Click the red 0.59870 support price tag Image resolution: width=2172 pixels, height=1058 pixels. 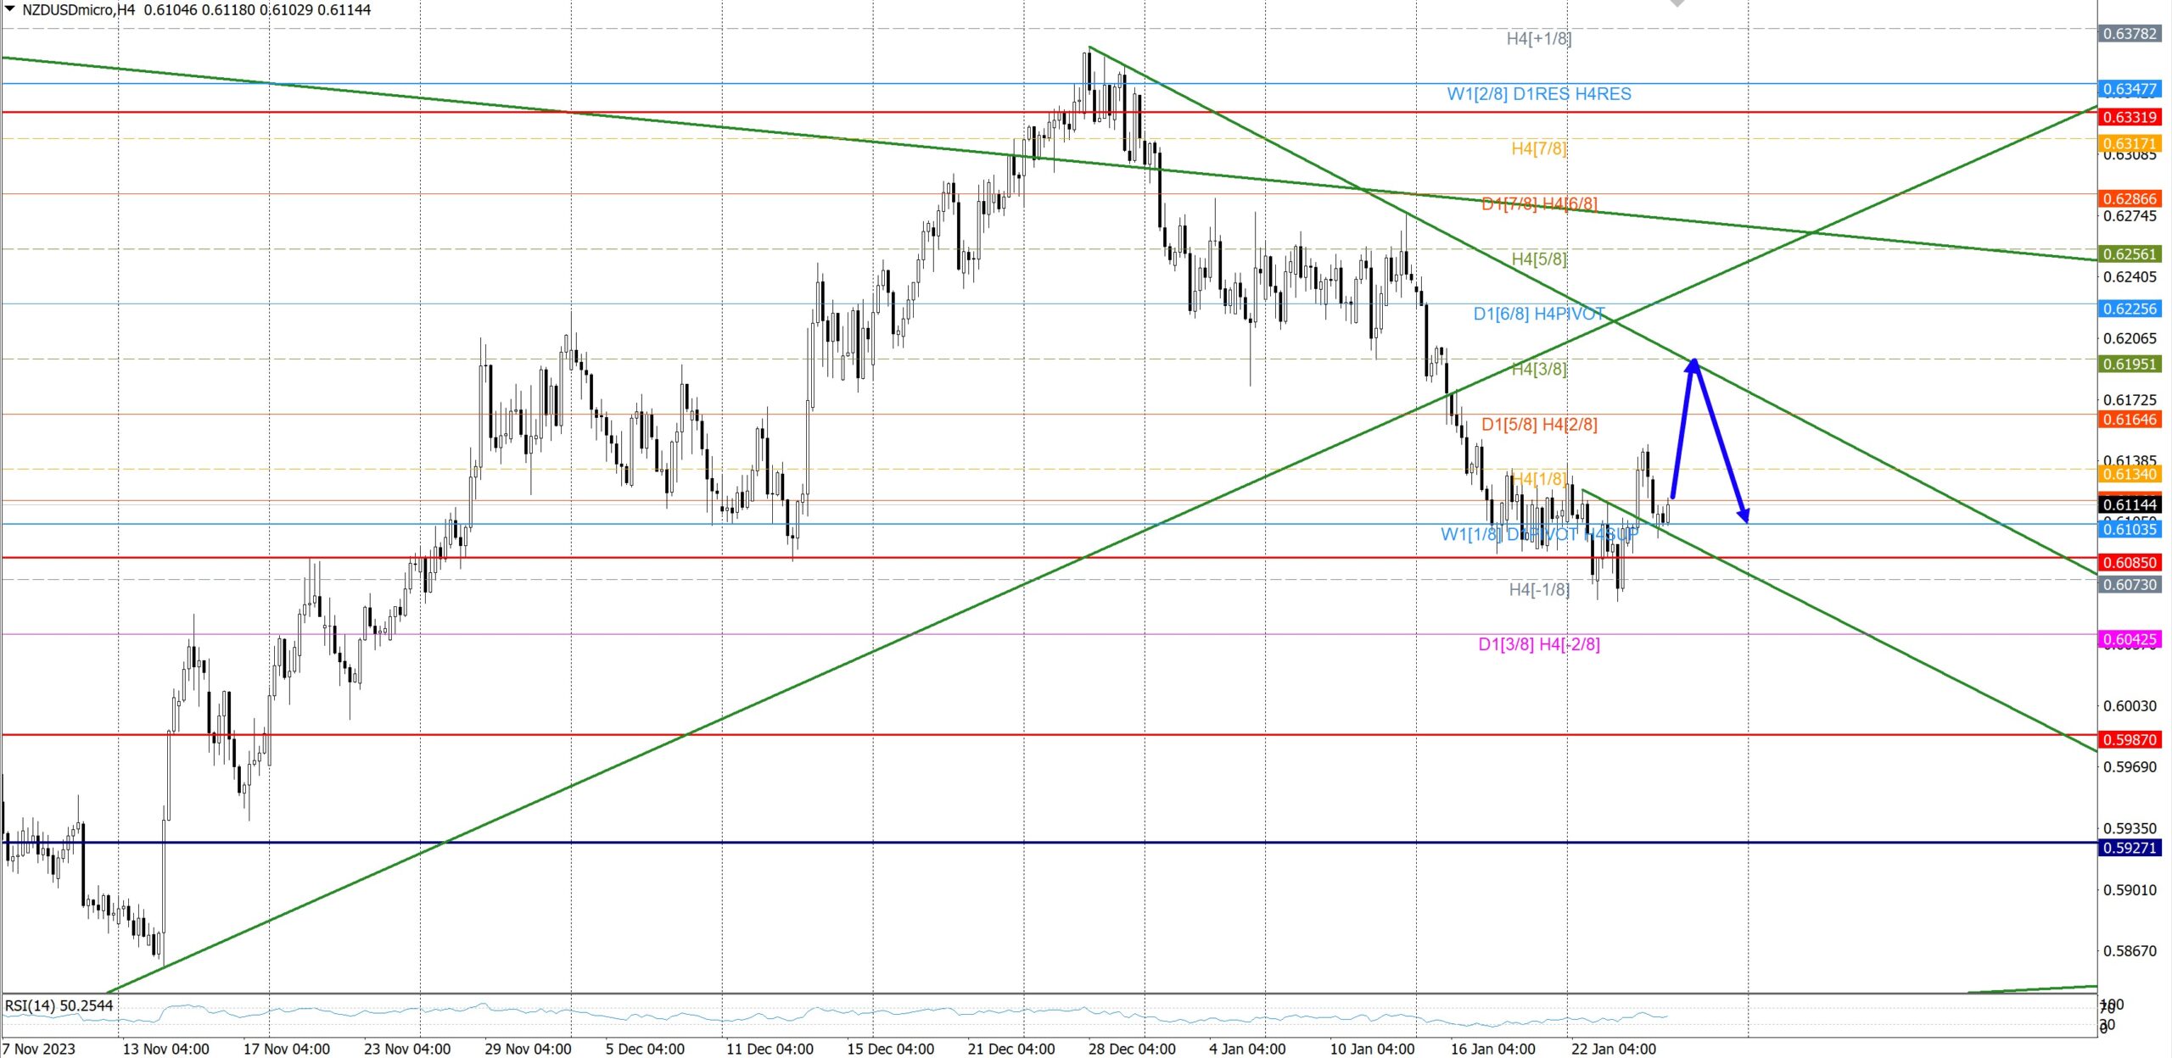[x=2129, y=739]
